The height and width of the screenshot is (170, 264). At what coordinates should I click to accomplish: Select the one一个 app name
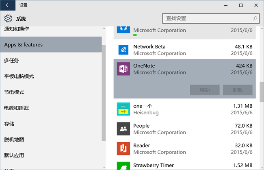click(x=143, y=106)
